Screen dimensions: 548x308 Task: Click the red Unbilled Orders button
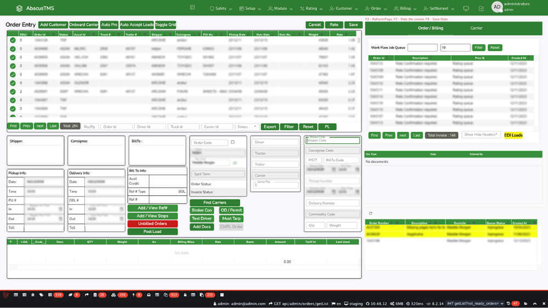click(152, 224)
